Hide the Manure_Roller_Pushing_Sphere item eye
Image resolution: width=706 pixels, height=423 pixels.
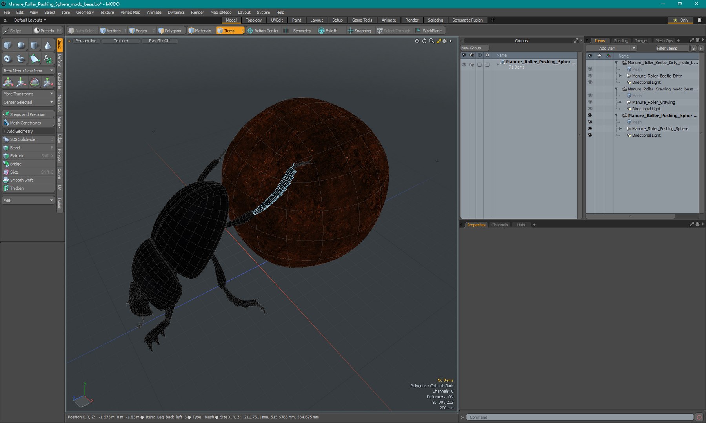[x=590, y=128]
